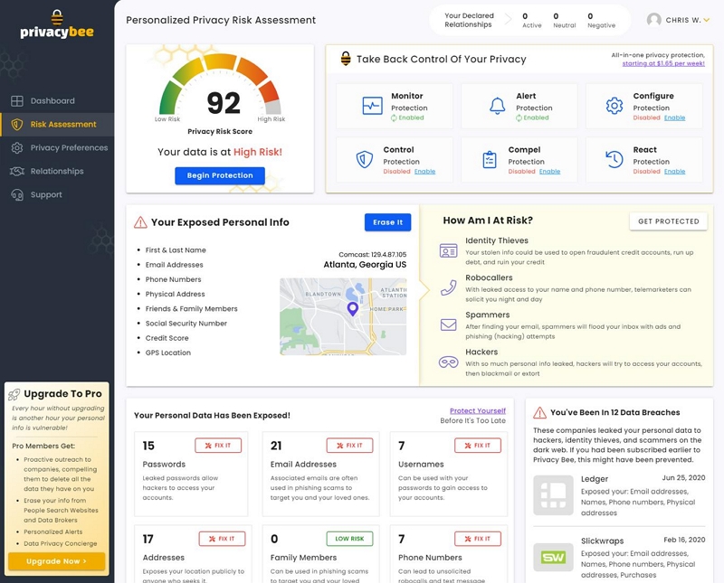This screenshot has height=583, width=724.
Task: Click the Compel Protection clipboard icon
Action: [x=490, y=160]
